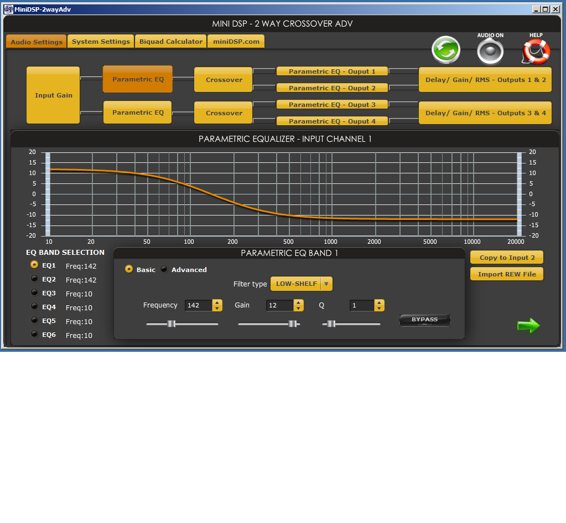
Task: Open Delay/Gain/RMS Outputs 3 & 4 block
Action: point(485,113)
